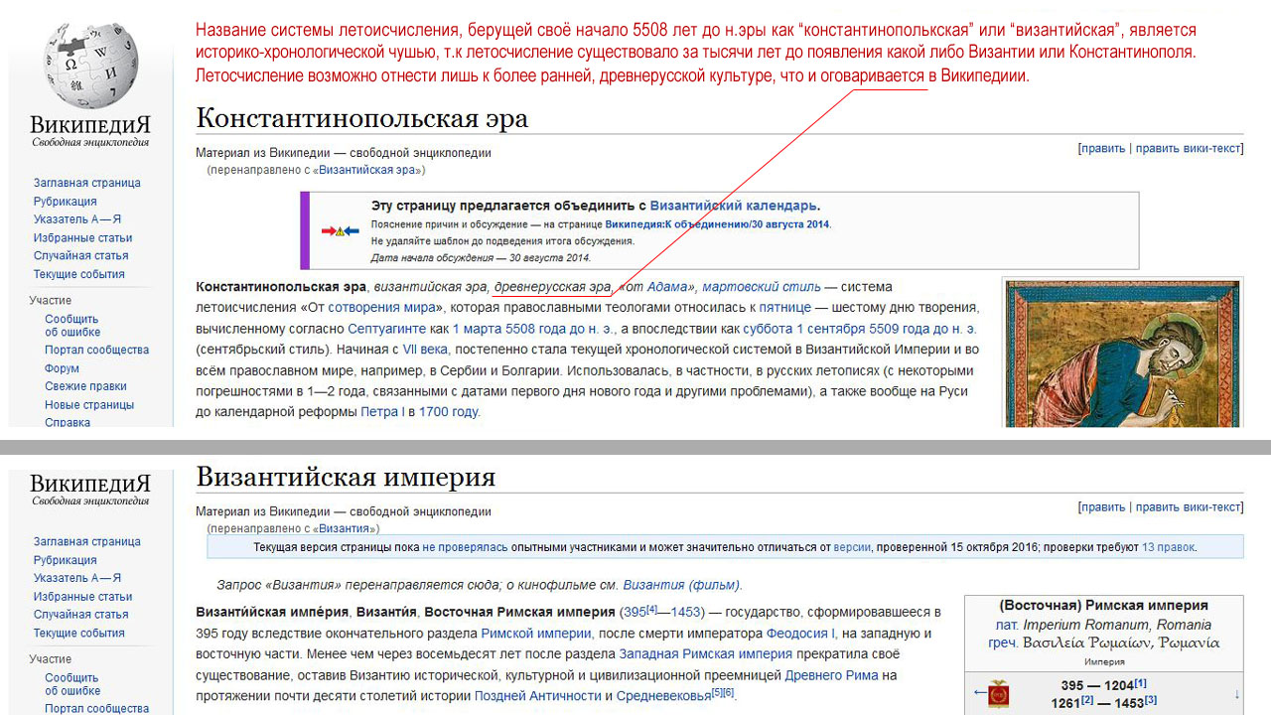Open the Свежие правки sidebar link
Screen dimensions: 1271x715
(x=87, y=386)
